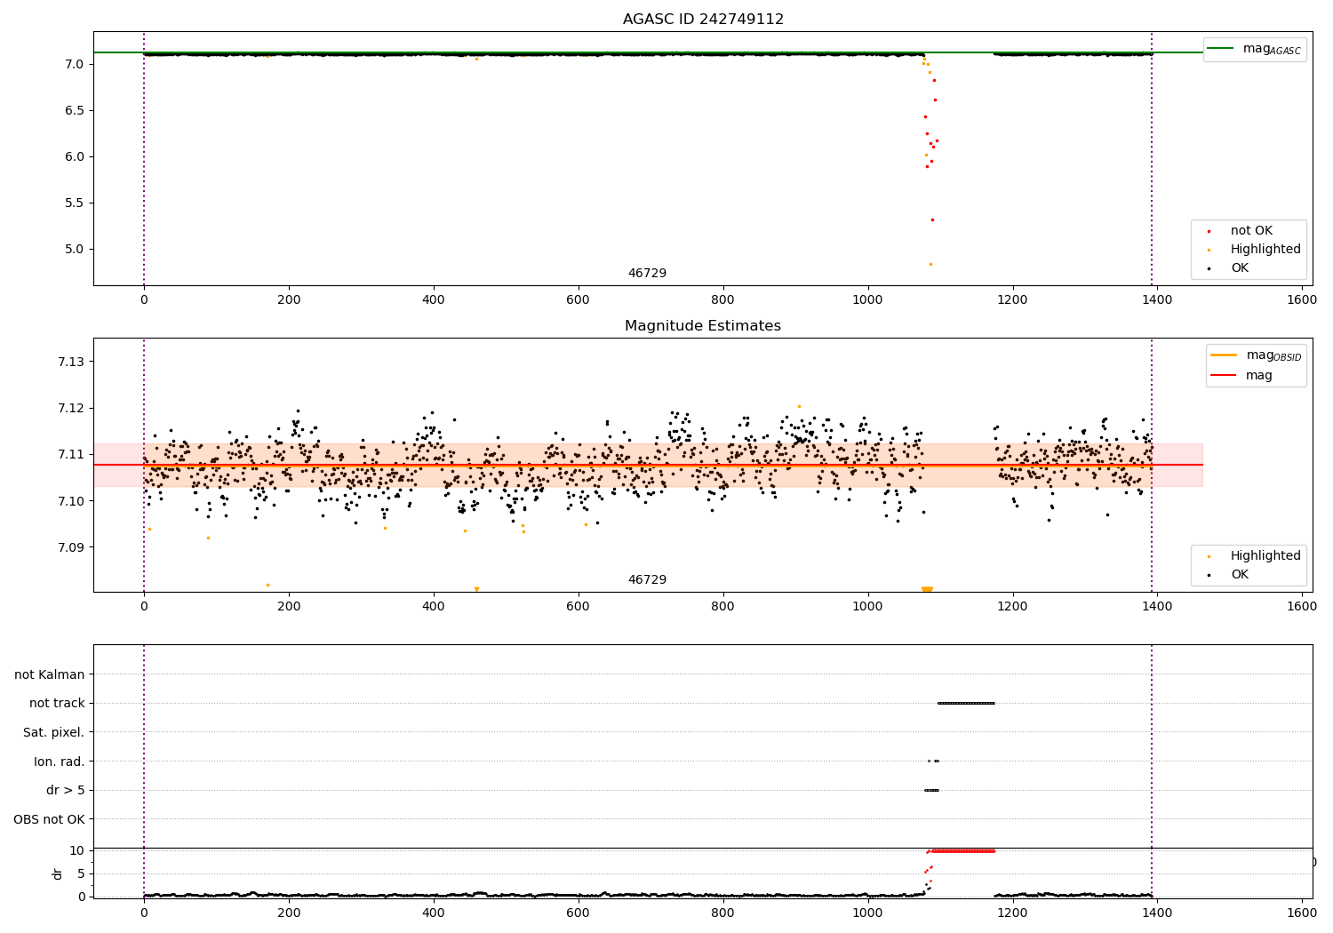The height and width of the screenshot is (933, 1333).
Task: Select the mag AGASC legend entry
Action: [1255, 49]
